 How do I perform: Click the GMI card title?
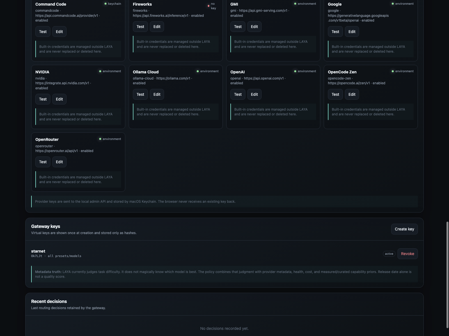tap(234, 4)
